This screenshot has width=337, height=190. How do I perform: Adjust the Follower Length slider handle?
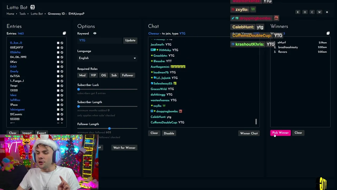(109, 128)
